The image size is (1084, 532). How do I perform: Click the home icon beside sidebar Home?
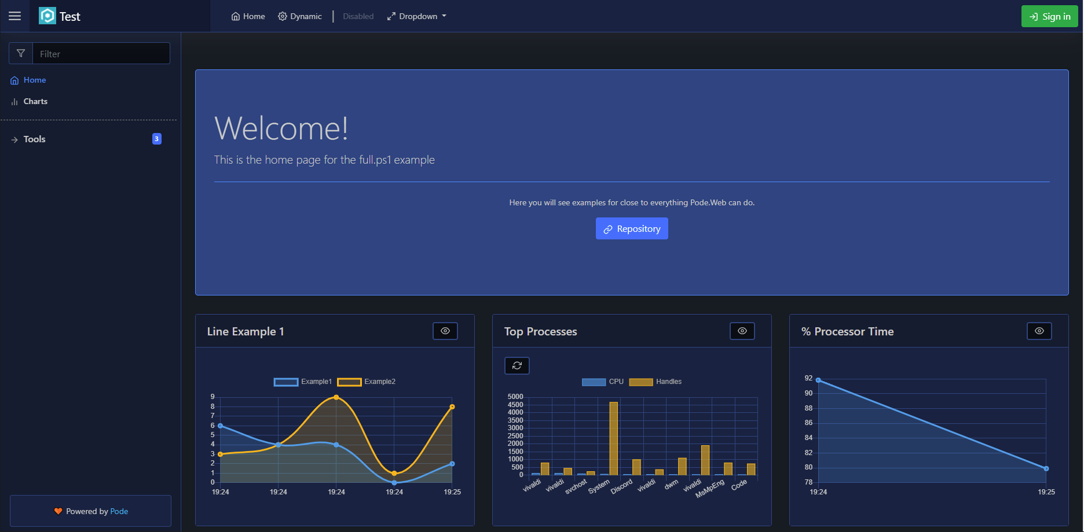14,80
